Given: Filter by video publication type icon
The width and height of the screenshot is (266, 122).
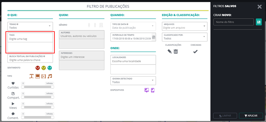Looking at the screenshot, I should 44,76.
